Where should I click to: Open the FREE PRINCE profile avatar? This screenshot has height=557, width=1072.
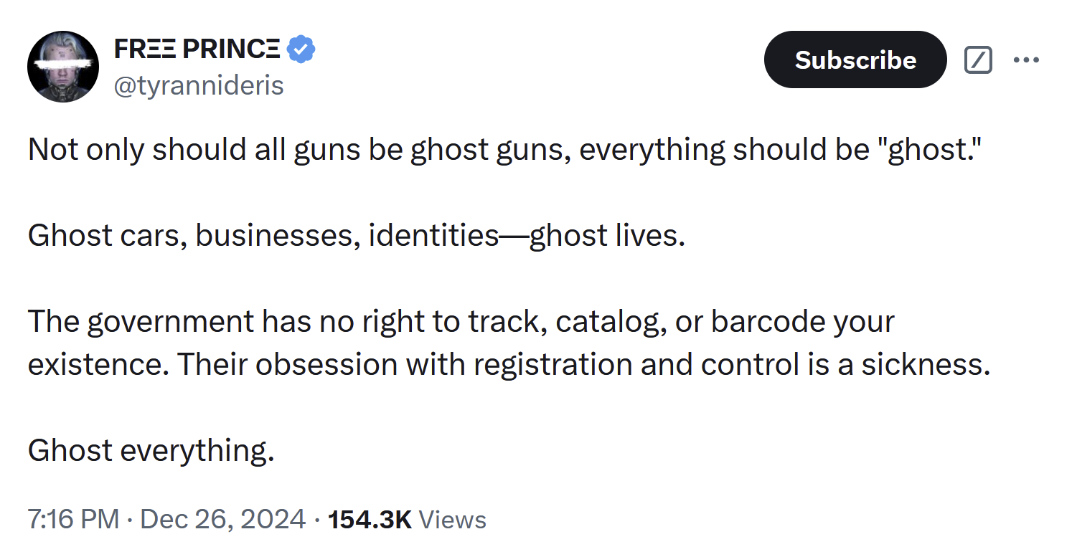(62, 67)
